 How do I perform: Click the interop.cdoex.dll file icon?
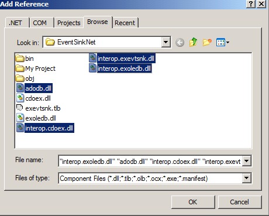pyautogui.click(x=20, y=128)
